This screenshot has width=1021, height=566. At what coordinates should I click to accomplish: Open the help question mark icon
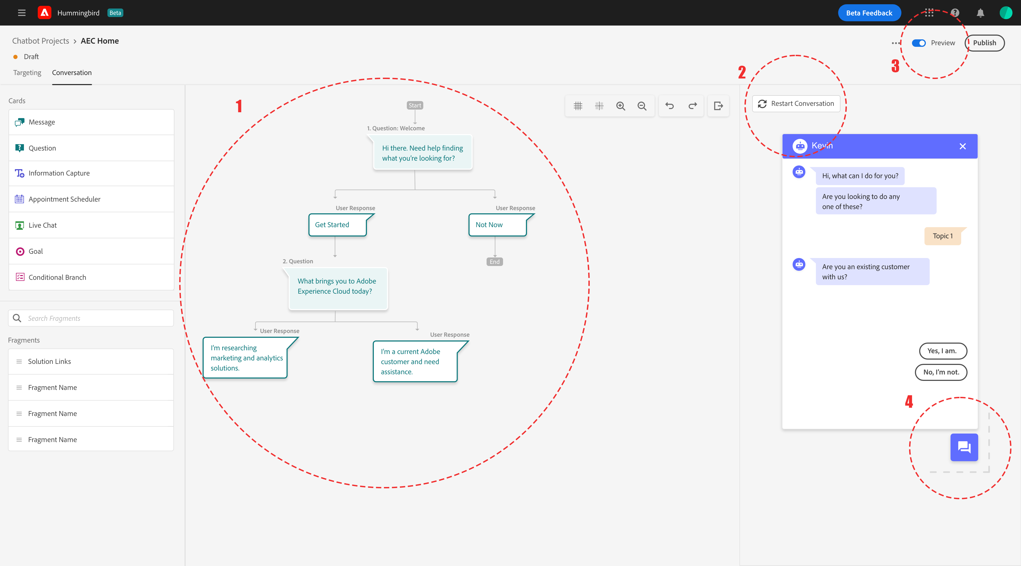(x=955, y=13)
